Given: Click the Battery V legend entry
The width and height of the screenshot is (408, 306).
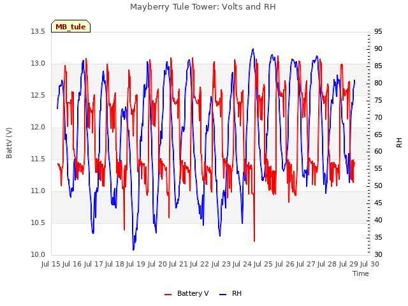Looking at the screenshot, I should pyautogui.click(x=187, y=293).
